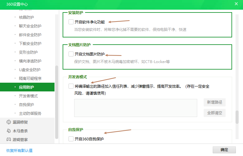Confirm settings with the 确定 button
This screenshot has height=156, width=243.
[x=224, y=150]
